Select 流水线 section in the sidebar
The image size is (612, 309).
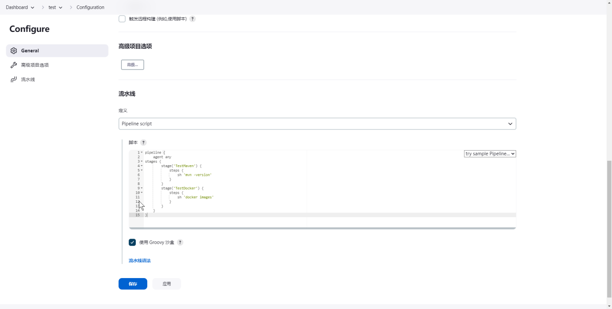pyautogui.click(x=28, y=80)
